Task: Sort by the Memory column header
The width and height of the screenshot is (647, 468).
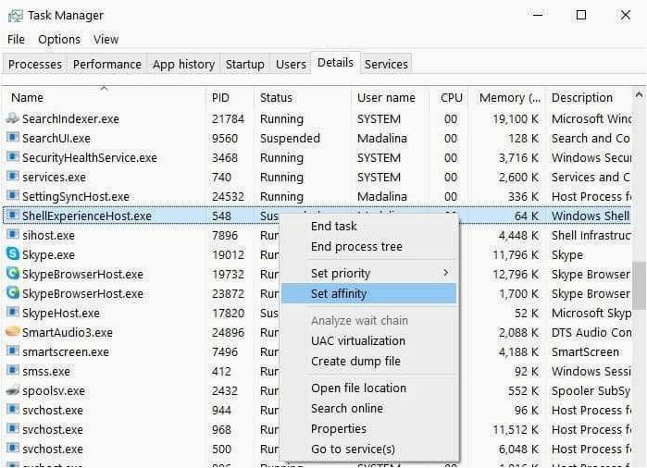Action: click(510, 98)
